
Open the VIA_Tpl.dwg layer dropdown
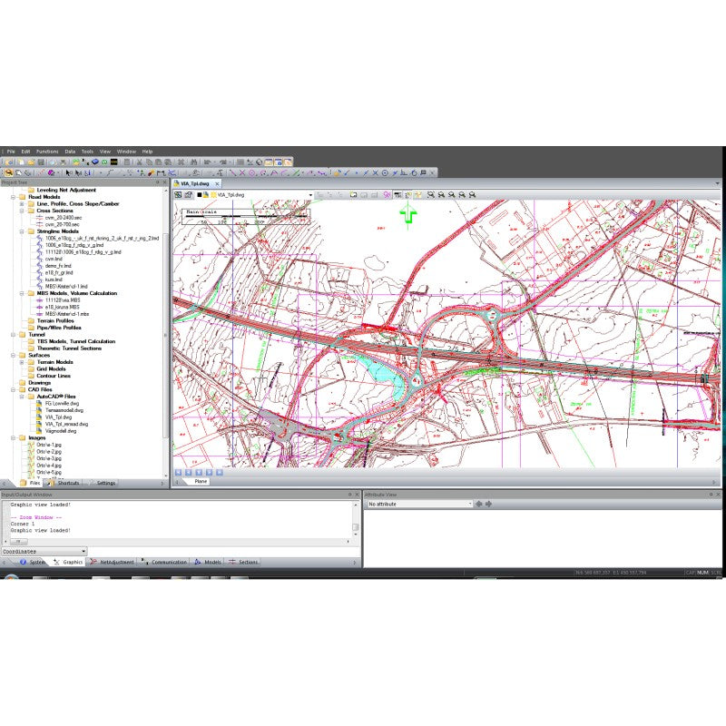310,195
